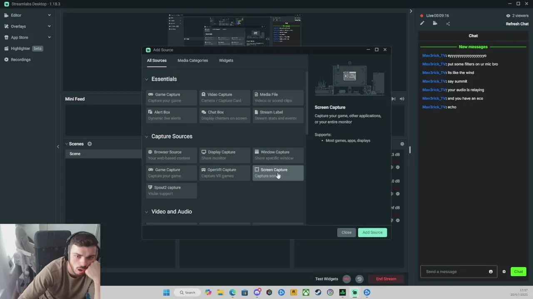Switch to Widgets tab
Image resolution: width=533 pixels, height=299 pixels.
point(226,61)
